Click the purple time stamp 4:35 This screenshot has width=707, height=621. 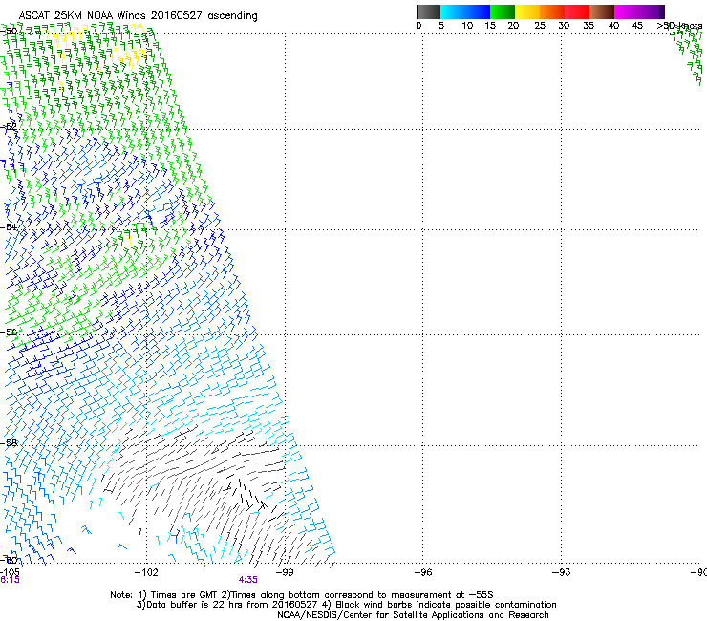(248, 580)
